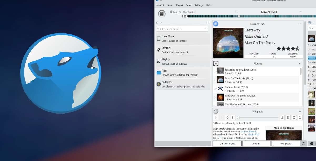The width and height of the screenshot is (316, 161).
Task: Seek in the track progress slider
Action: coord(251,16)
